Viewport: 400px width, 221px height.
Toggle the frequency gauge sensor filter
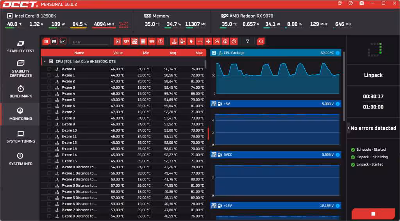[216, 41]
